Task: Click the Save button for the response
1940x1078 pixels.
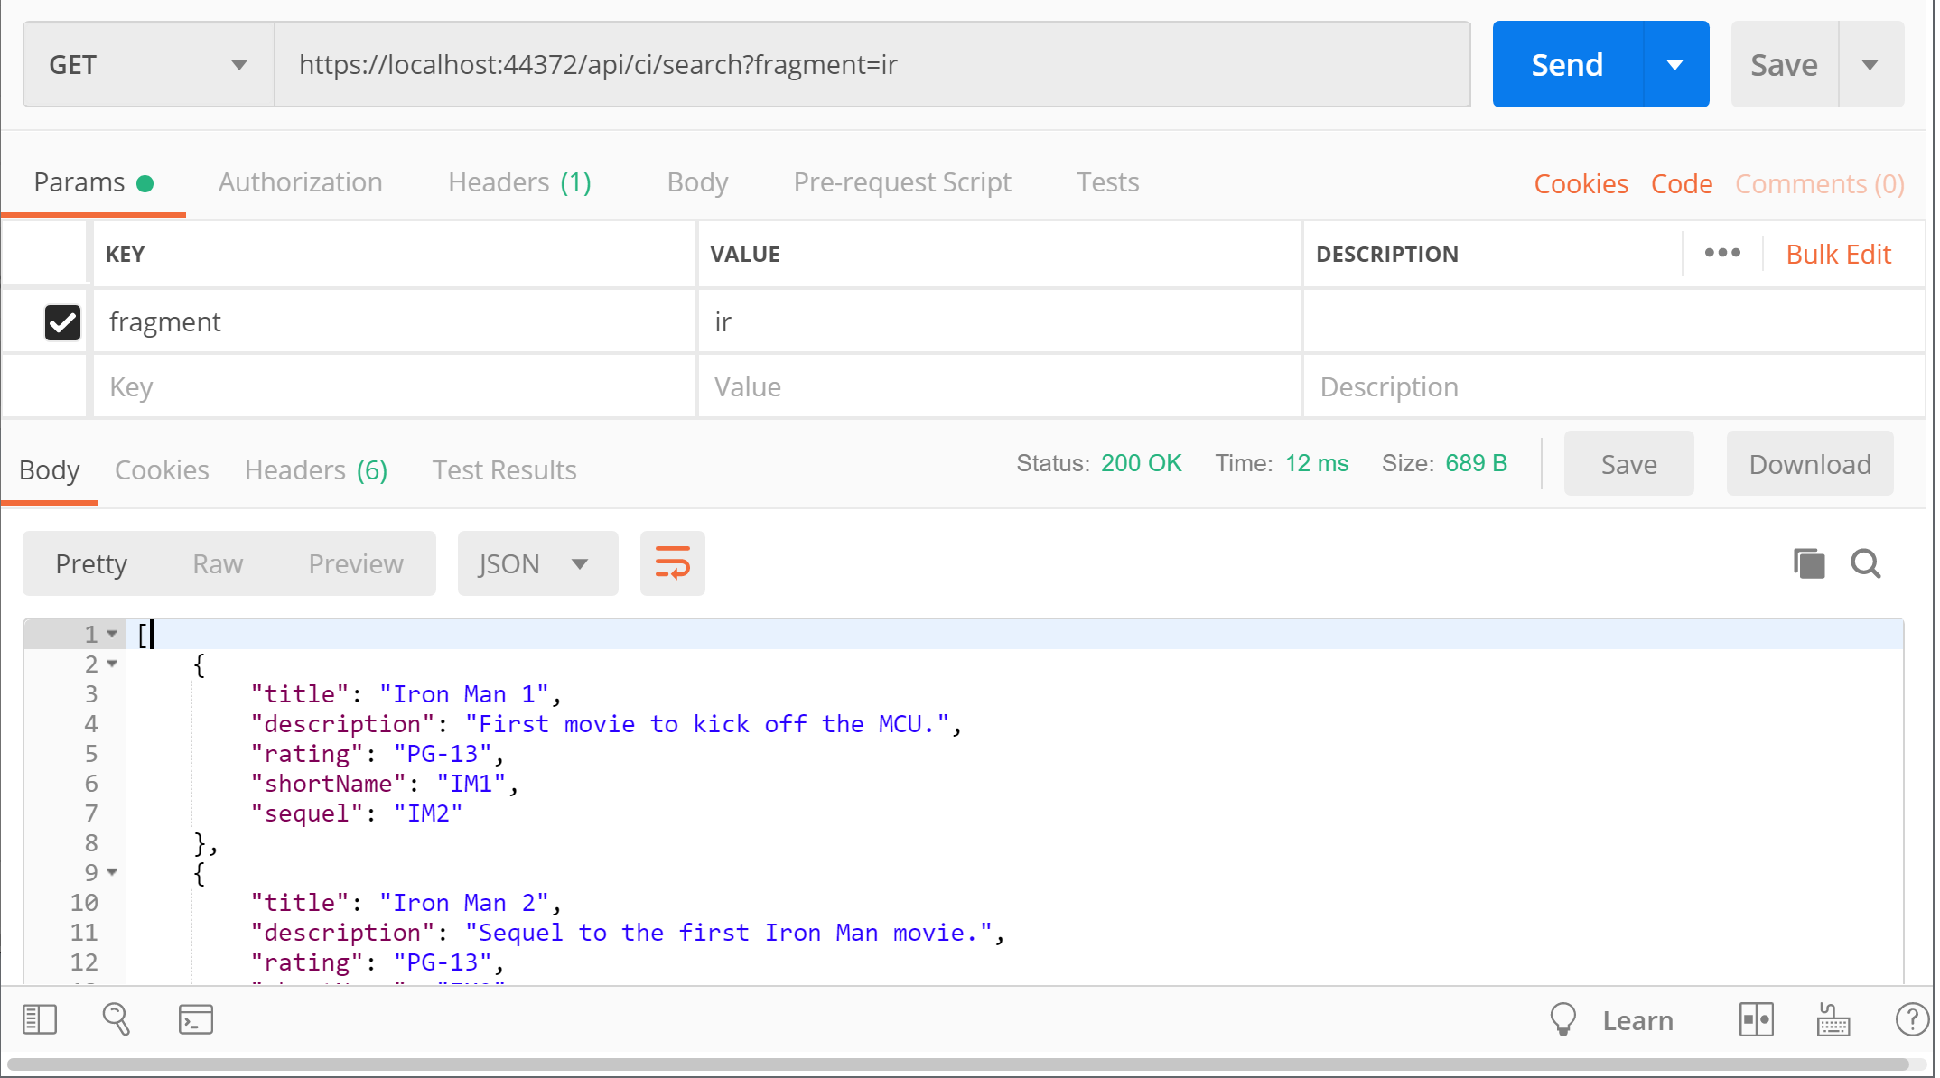Action: [1627, 465]
